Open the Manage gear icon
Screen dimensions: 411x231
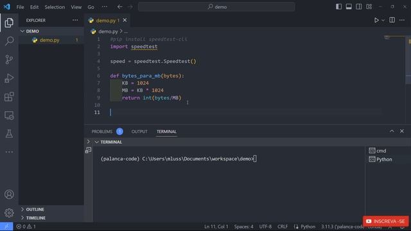9,212
